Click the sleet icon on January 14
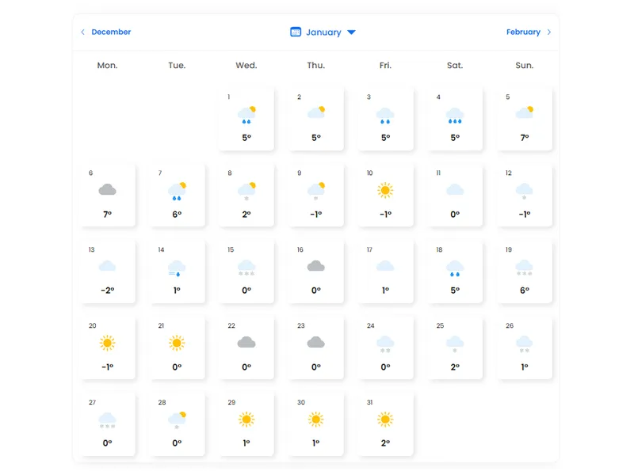The height and width of the screenshot is (475, 634). [177, 268]
